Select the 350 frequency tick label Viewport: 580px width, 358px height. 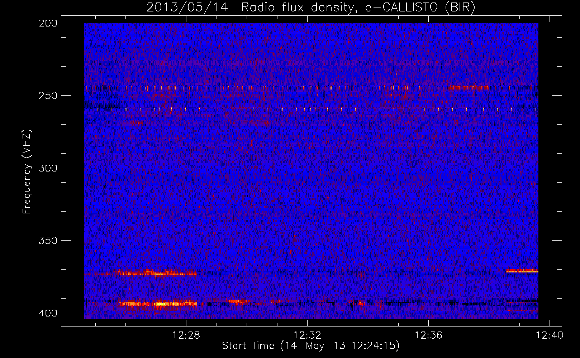[48, 240]
